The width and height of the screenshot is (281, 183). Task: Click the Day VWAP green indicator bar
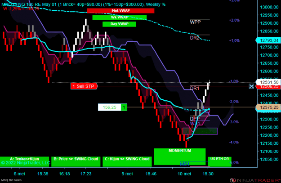119,24
